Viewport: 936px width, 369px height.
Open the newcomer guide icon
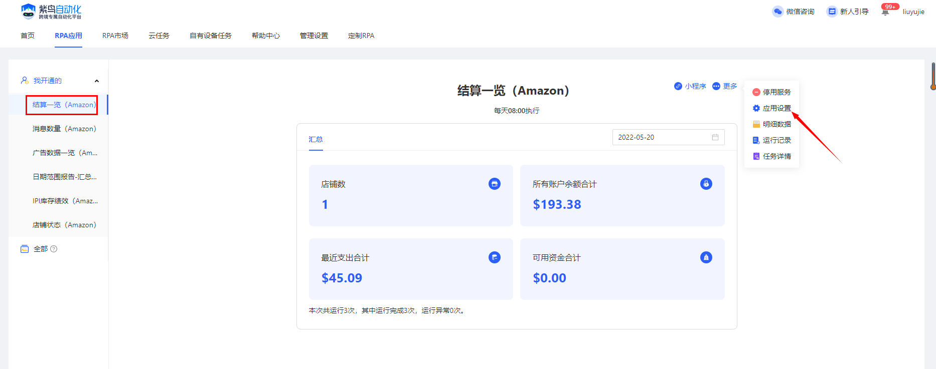832,12
